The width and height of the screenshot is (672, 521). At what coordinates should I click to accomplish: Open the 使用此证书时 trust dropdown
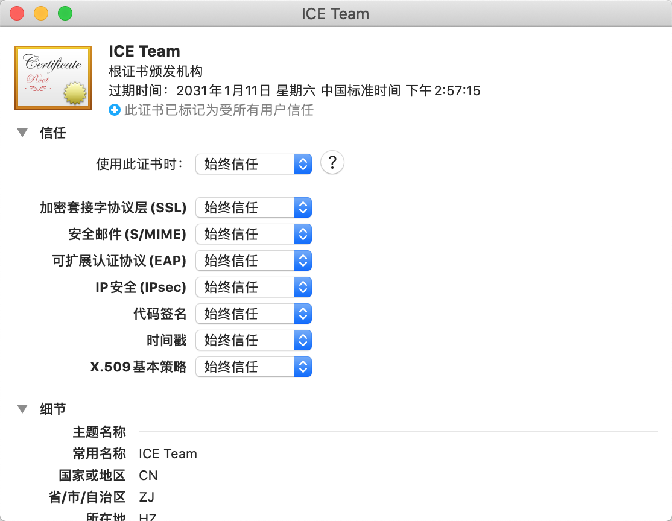tap(247, 164)
